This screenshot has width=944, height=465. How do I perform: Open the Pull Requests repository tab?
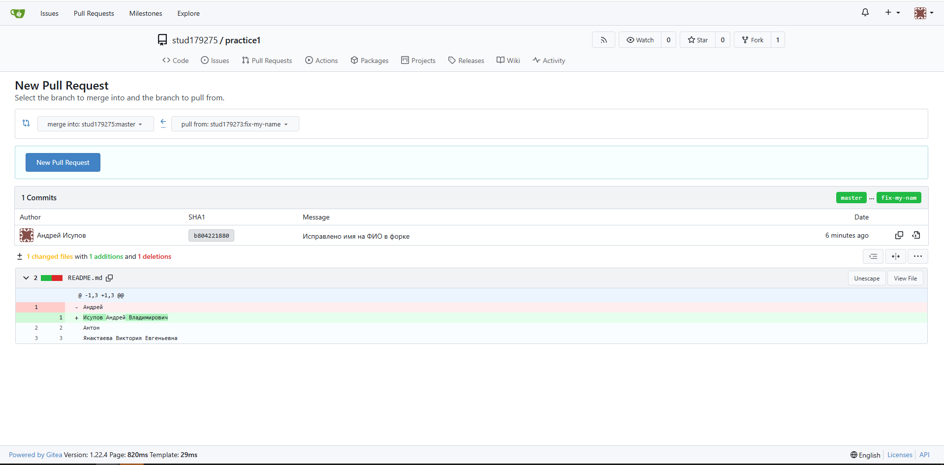coord(267,61)
